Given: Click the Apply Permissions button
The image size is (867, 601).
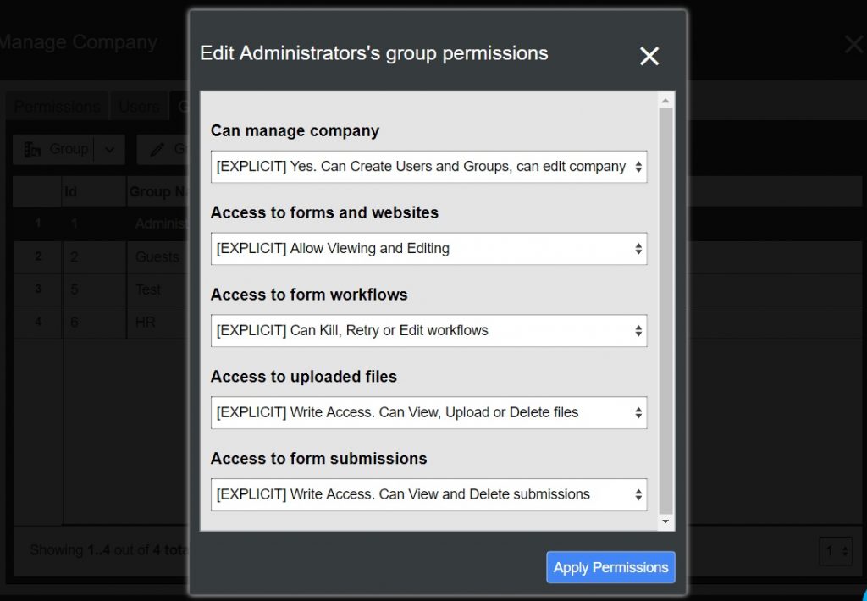Looking at the screenshot, I should click(x=610, y=567).
